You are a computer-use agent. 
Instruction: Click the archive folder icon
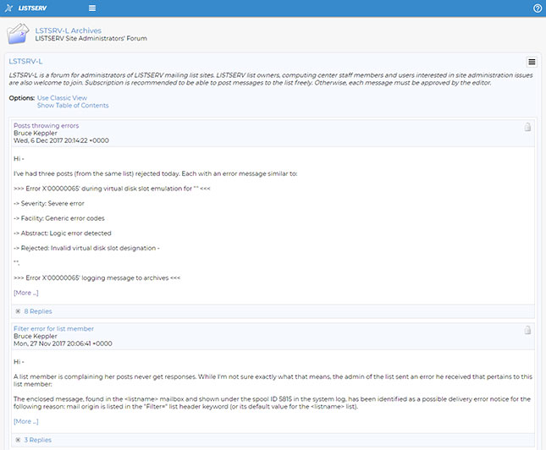click(18, 34)
